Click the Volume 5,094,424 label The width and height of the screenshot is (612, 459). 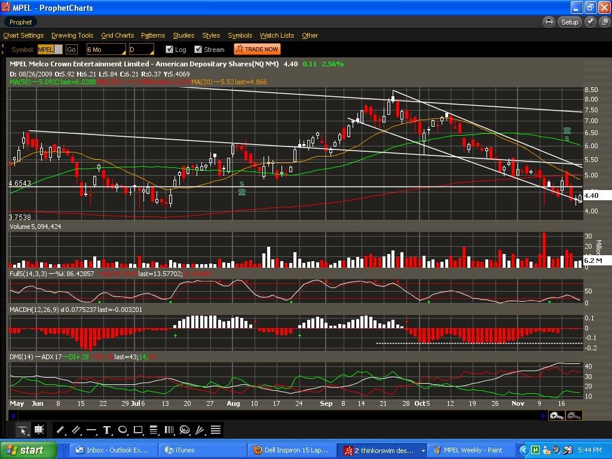pyautogui.click(x=35, y=227)
